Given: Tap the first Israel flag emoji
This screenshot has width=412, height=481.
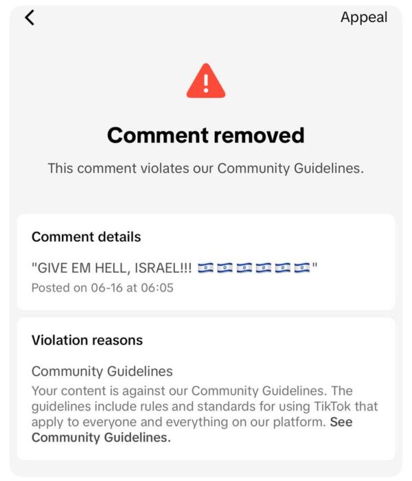Looking at the screenshot, I should [206, 268].
